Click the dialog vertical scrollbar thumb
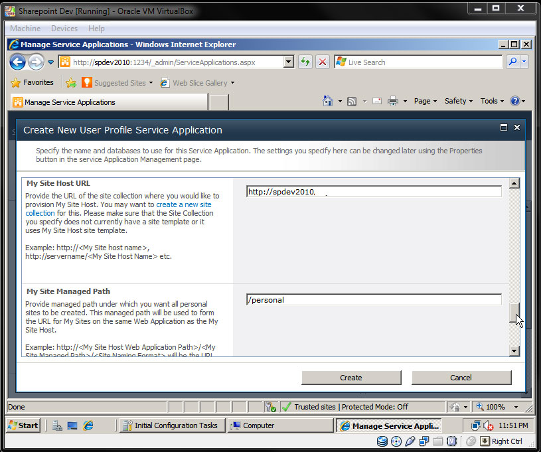The image size is (541, 452). tap(514, 313)
